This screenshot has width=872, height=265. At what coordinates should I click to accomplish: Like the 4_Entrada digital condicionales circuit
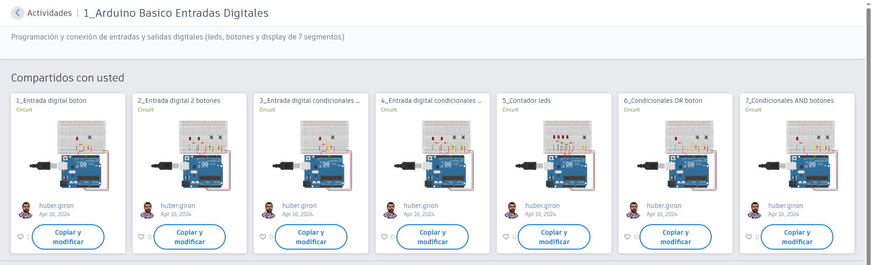[x=384, y=237]
